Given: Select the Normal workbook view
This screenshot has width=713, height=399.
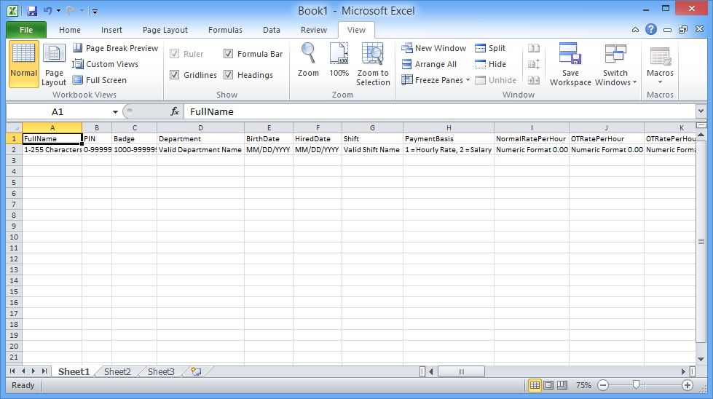Looking at the screenshot, I should pyautogui.click(x=23, y=63).
